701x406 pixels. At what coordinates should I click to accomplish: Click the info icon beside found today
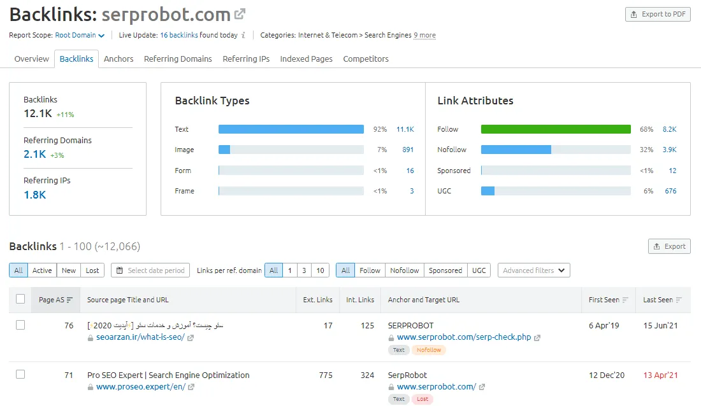pos(243,35)
